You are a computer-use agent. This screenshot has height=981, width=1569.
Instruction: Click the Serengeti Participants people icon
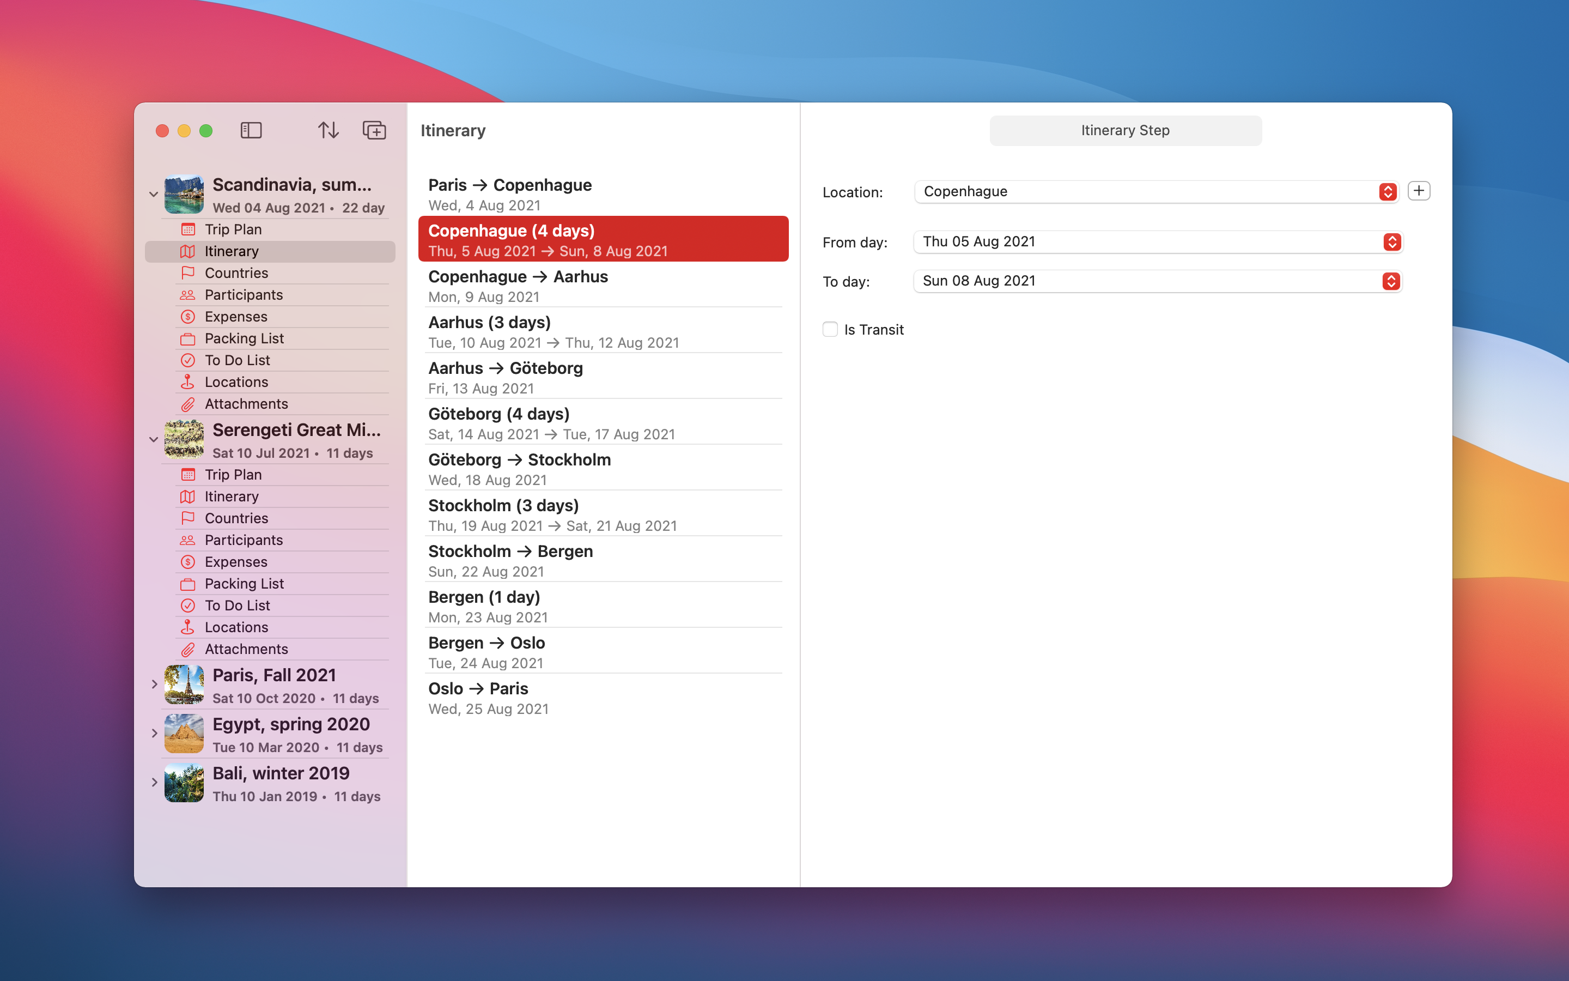coord(188,541)
